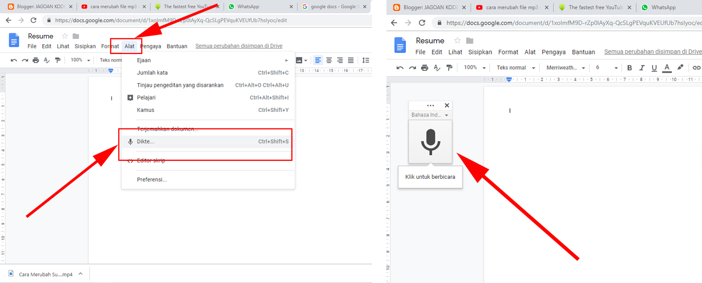Open the 100% zoom dropdown in the left window
702x283 pixels.
tap(81, 60)
